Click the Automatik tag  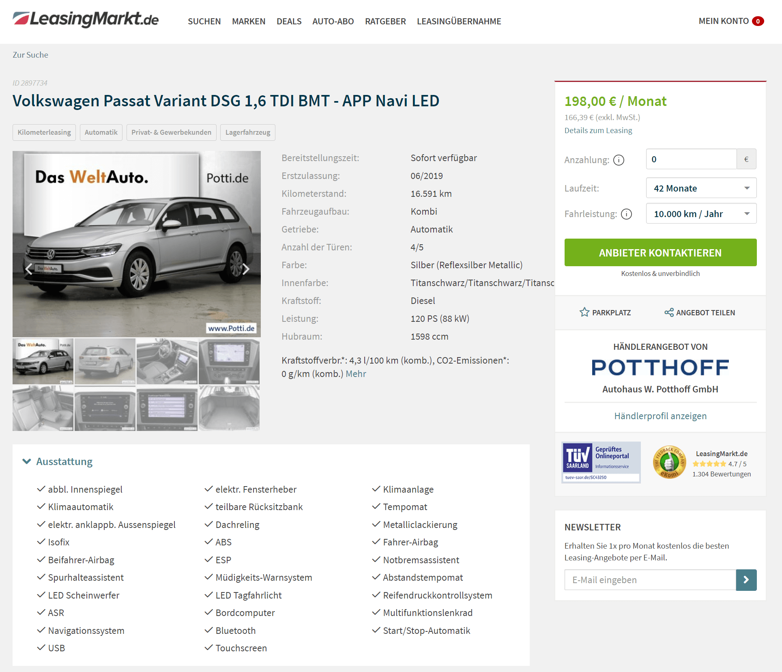tap(101, 132)
